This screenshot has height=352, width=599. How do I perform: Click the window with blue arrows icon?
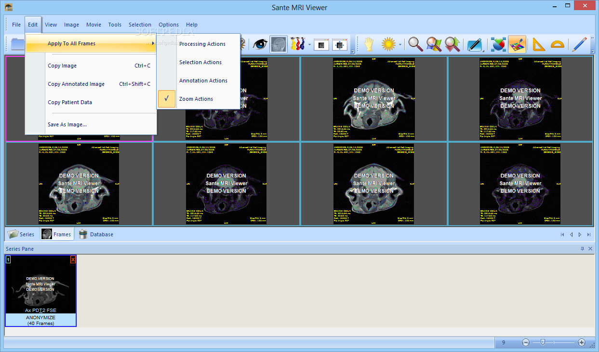340,44
